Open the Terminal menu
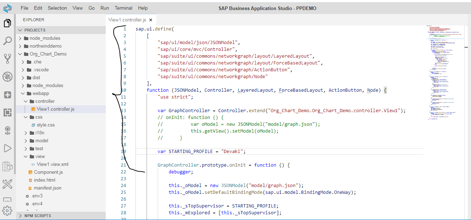Screen dimensions: 471x220 123,8
